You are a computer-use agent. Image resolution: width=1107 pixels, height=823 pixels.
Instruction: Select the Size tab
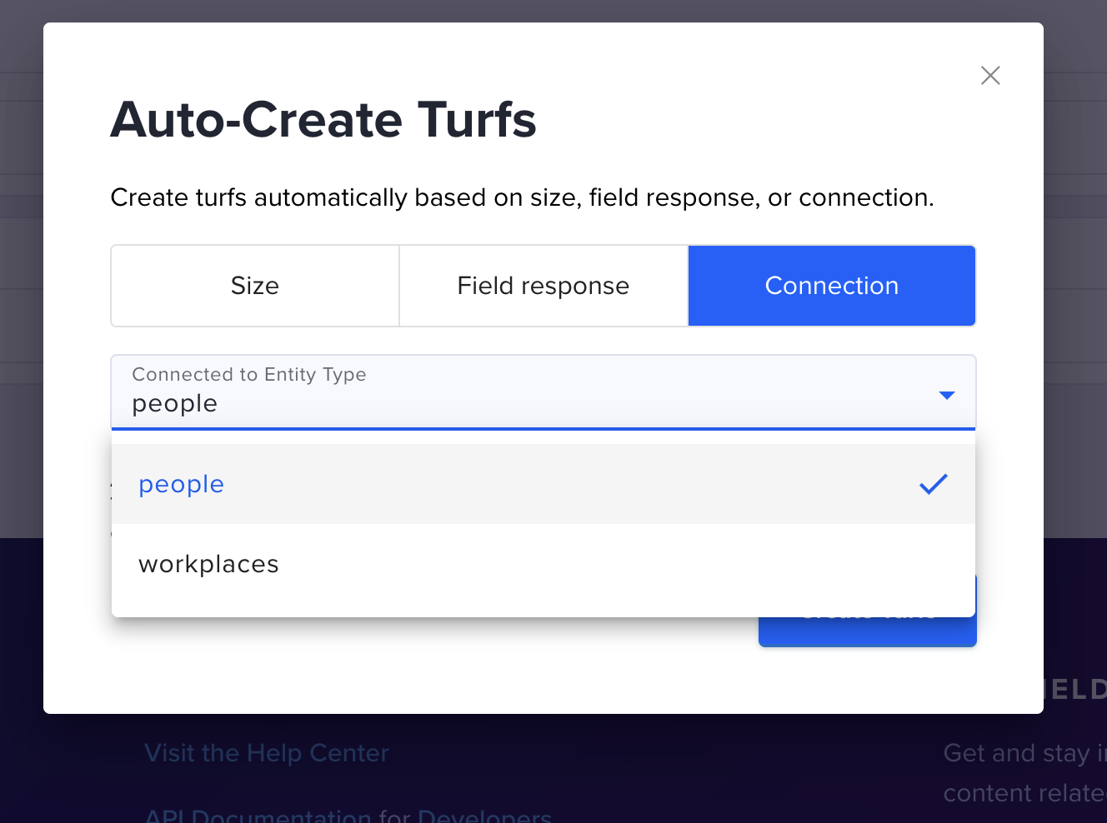254,285
